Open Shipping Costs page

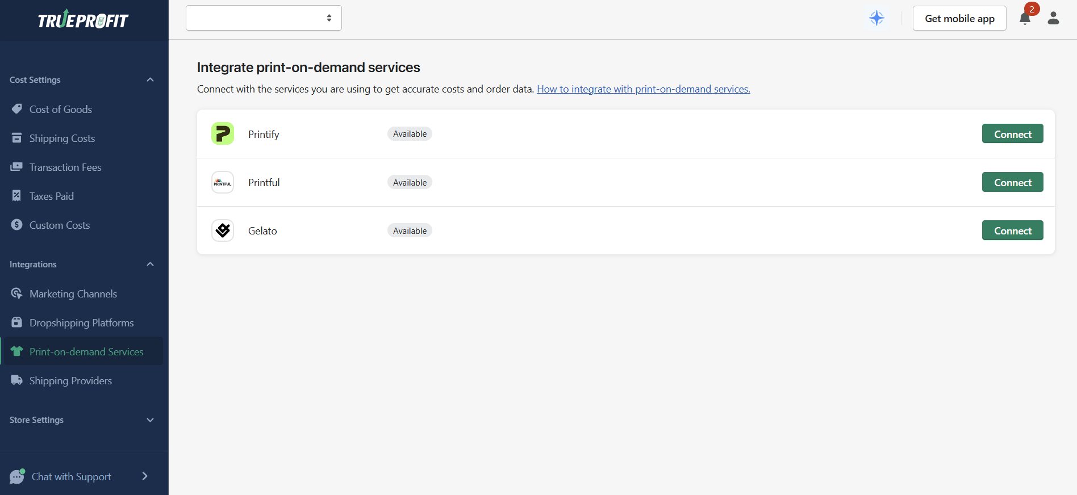click(62, 139)
